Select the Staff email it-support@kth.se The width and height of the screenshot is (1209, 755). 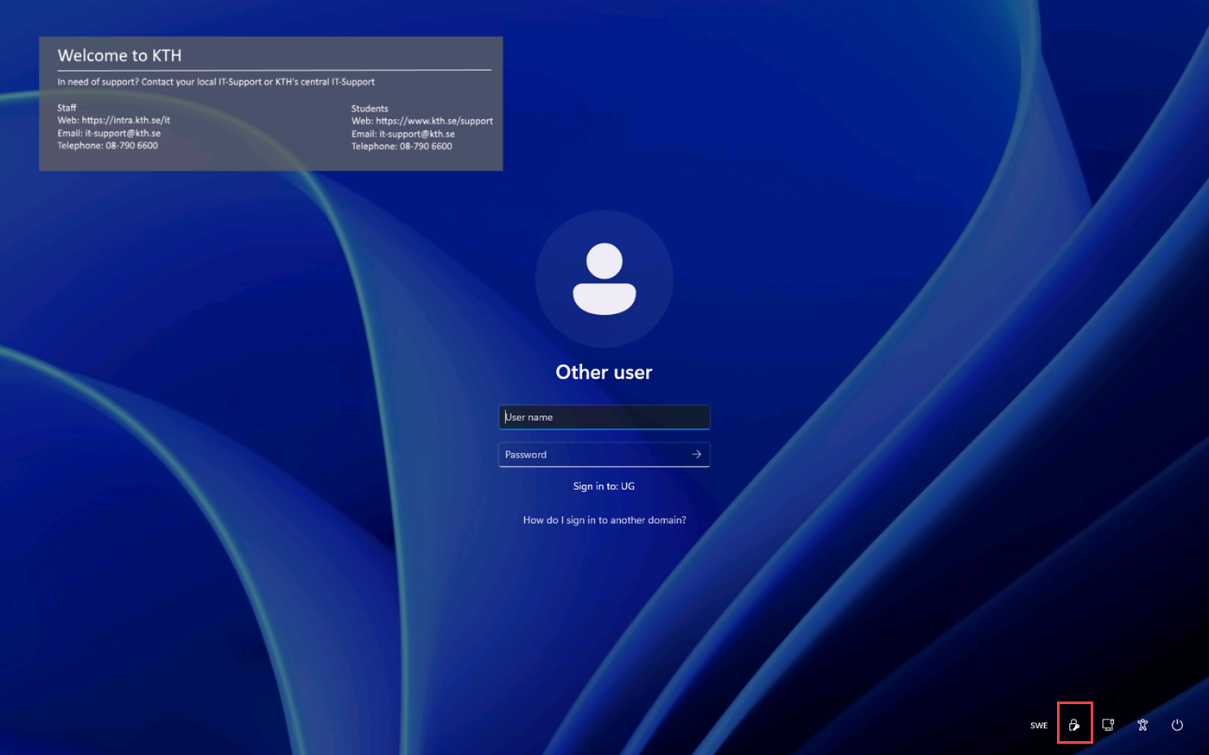tap(123, 134)
